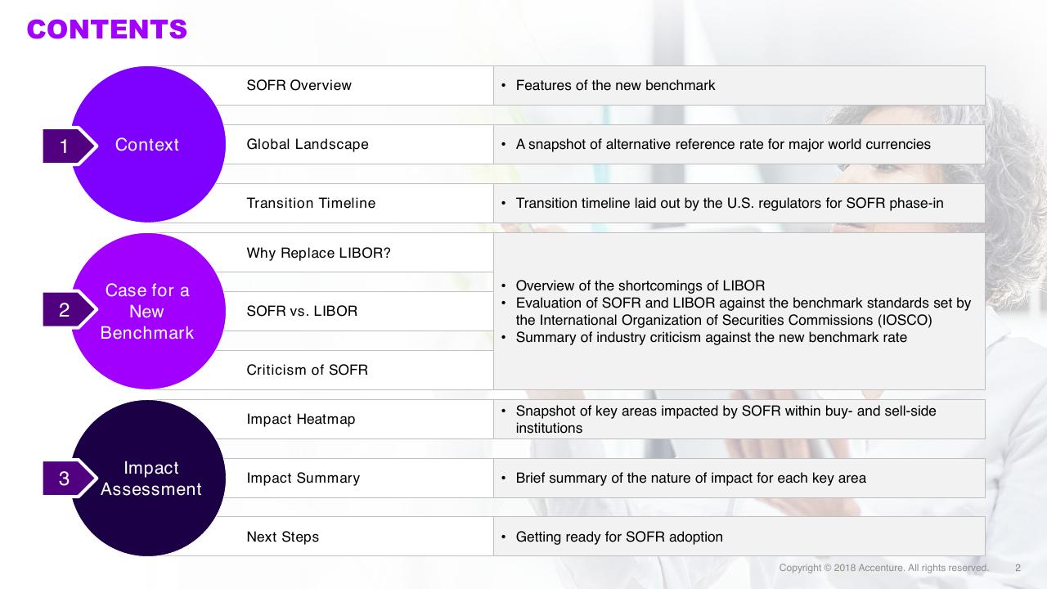Click the slide page number 2
1047x589 pixels.
tap(1018, 568)
